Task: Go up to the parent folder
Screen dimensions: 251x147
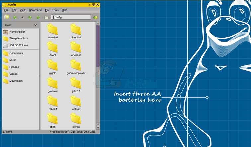Action: pyautogui.click(x=38, y=17)
